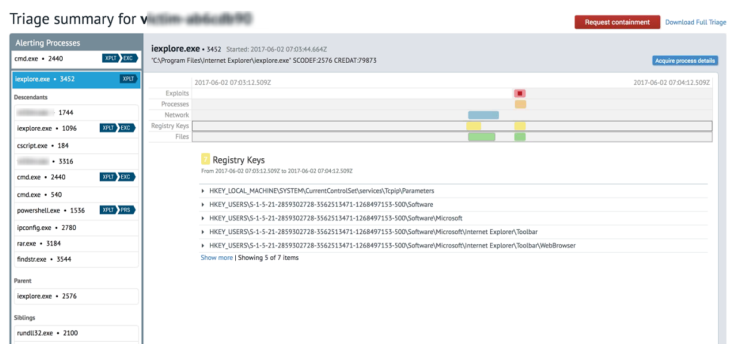Open parent process iexplore.exe 2576

[47, 296]
